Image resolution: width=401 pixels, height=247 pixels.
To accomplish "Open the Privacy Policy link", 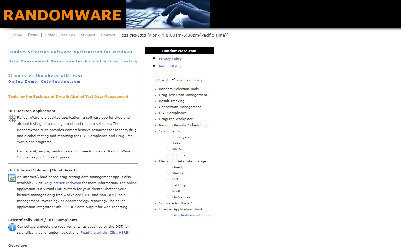I will coord(170,59).
